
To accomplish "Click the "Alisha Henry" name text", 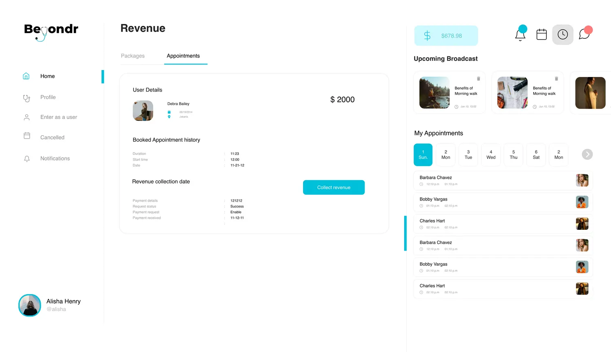I will [64, 301].
